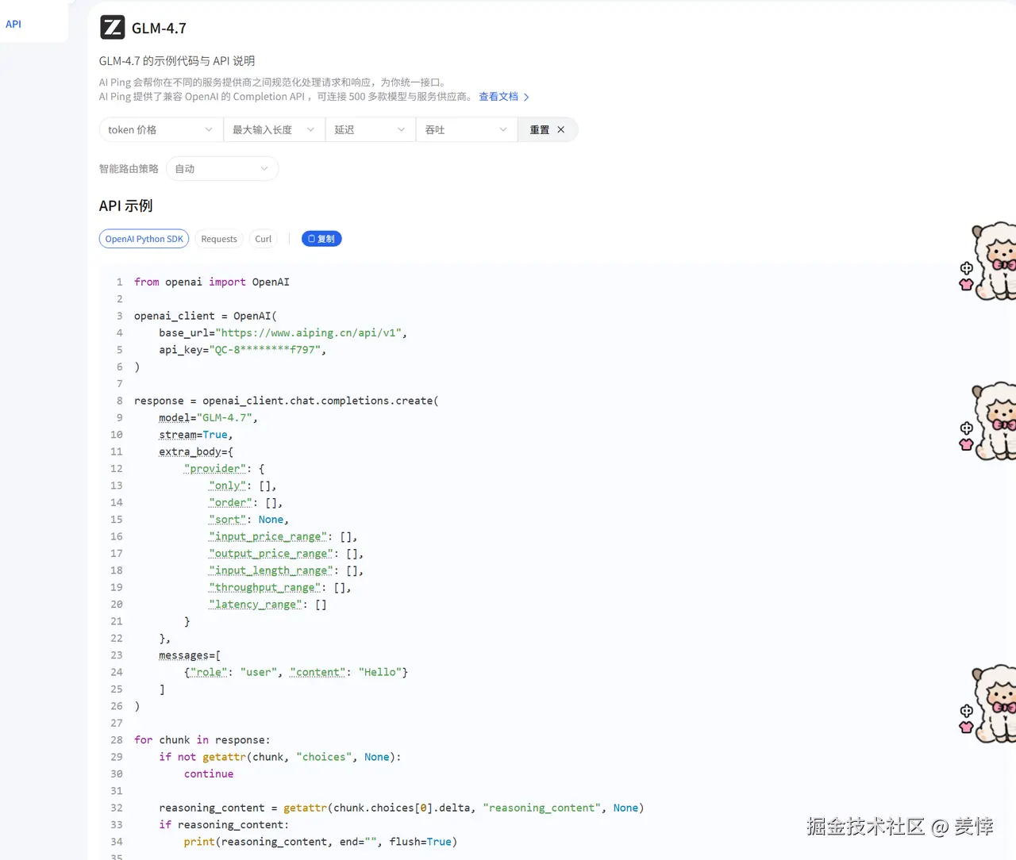
Task: Open the 延迟 latency dropdown
Action: click(370, 130)
